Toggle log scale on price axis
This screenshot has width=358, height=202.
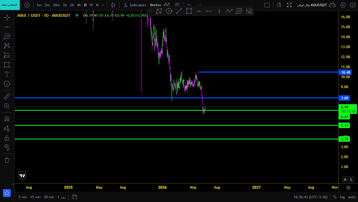click(x=342, y=197)
